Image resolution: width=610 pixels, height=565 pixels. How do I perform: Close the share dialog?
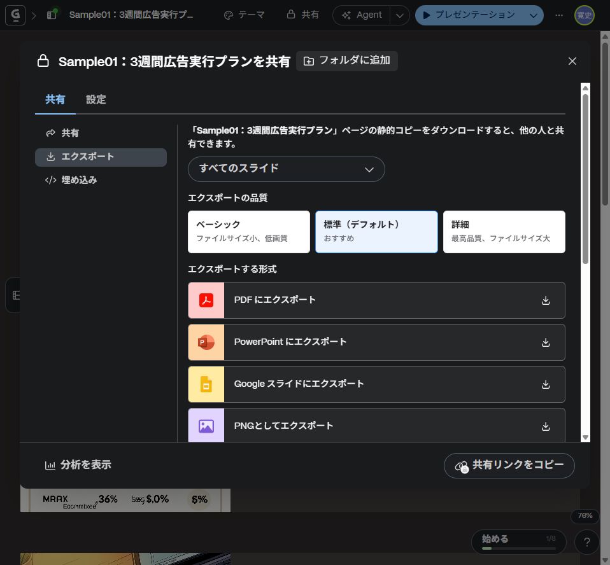[572, 61]
